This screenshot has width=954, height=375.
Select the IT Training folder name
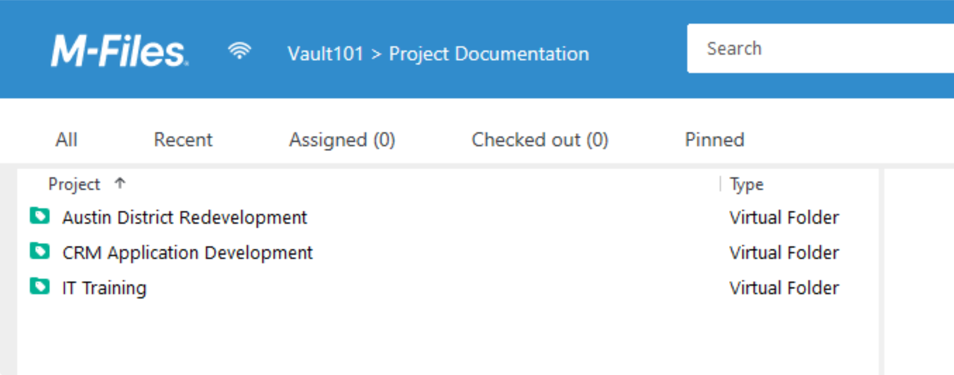tap(104, 288)
